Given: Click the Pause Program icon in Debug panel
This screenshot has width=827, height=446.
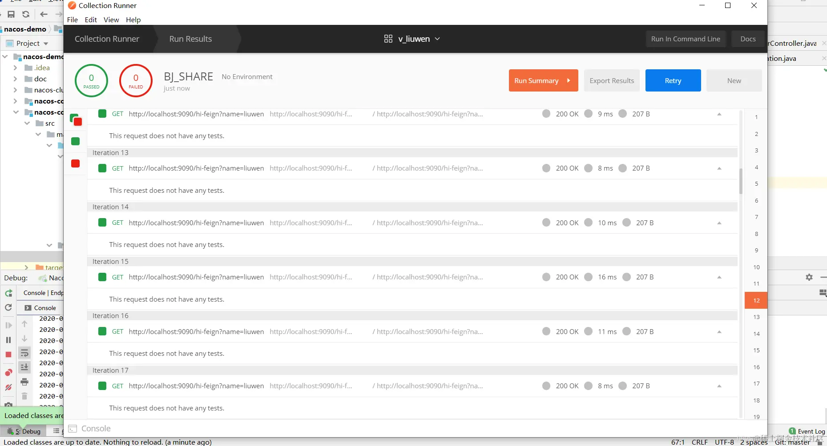Looking at the screenshot, I should [8, 340].
